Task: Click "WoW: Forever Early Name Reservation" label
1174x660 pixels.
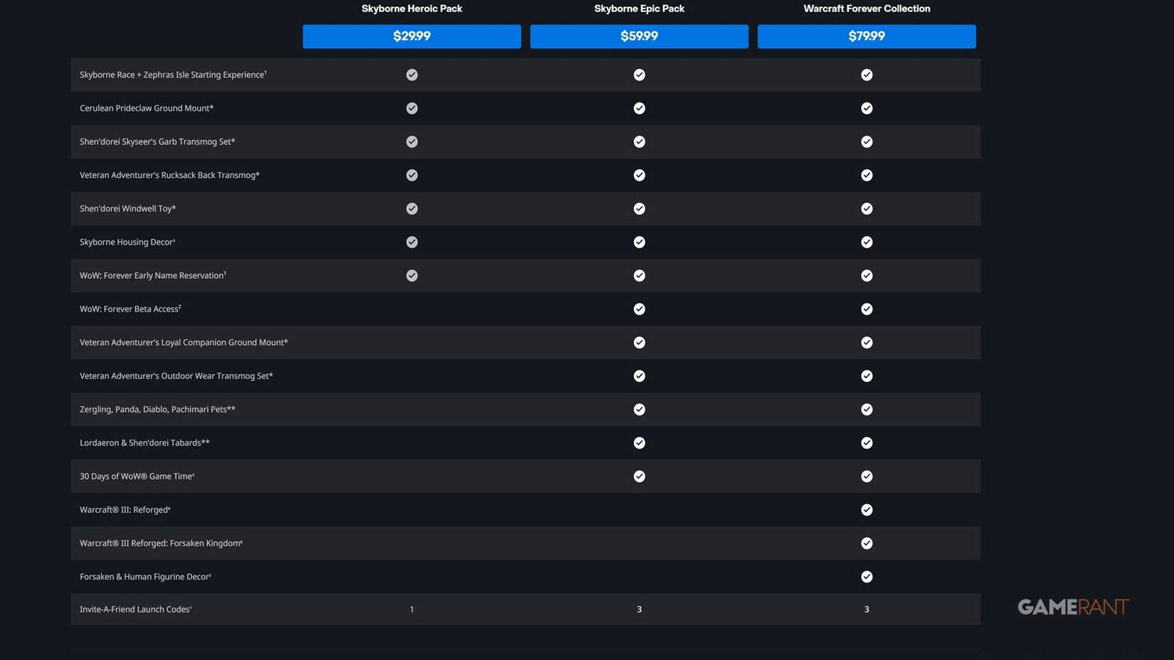Action: [x=153, y=275]
